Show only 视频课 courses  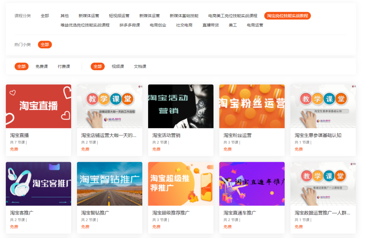tap(118, 67)
